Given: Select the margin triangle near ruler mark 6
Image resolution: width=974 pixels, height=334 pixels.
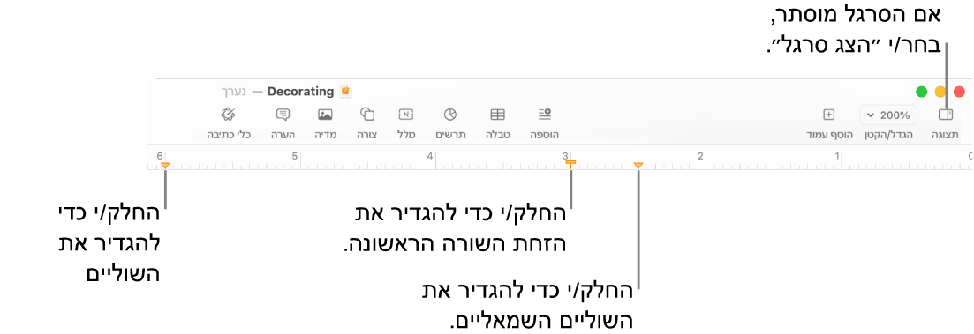Looking at the screenshot, I should [164, 165].
